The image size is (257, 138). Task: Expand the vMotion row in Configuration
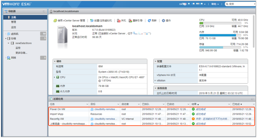[155, 80]
